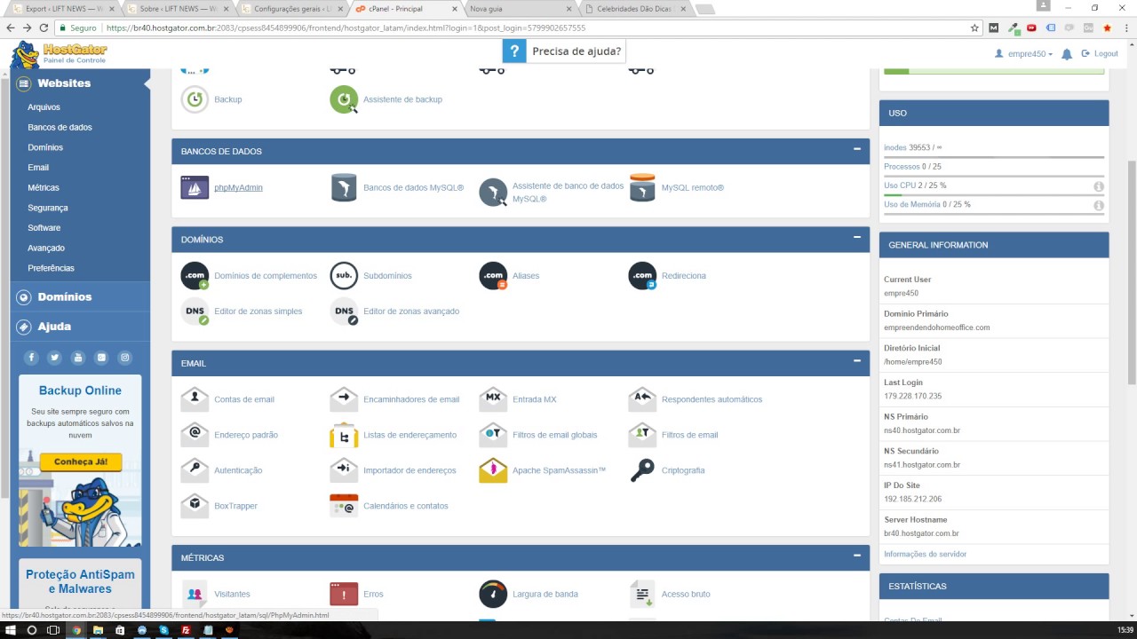This screenshot has width=1137, height=639.
Task: Open Editor de zonas simples icon
Action: [x=195, y=312]
